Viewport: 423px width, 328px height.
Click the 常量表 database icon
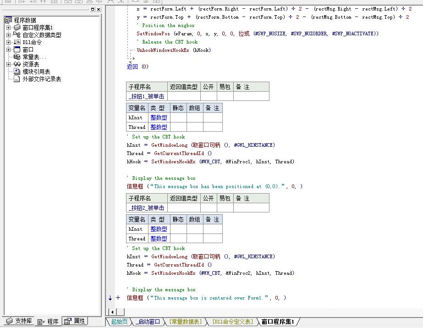click(17, 57)
